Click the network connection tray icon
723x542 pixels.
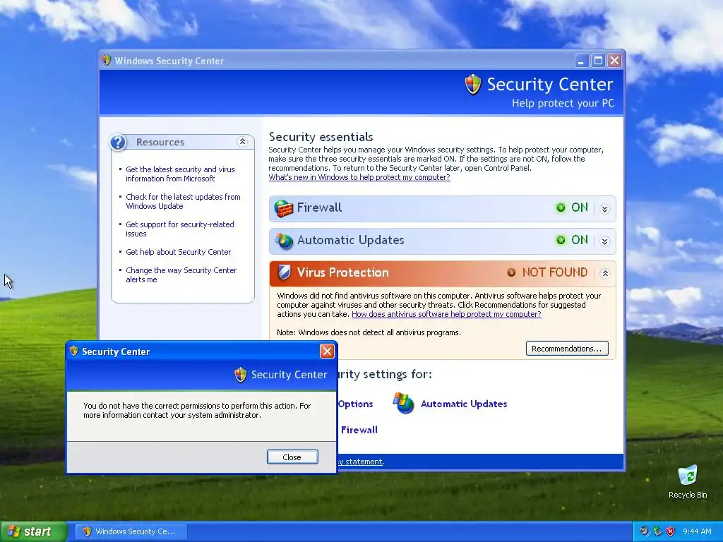click(657, 531)
